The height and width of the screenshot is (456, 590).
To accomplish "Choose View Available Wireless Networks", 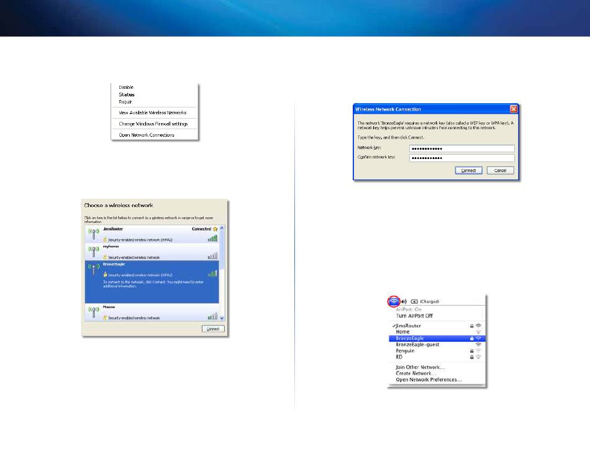I will click(x=152, y=112).
